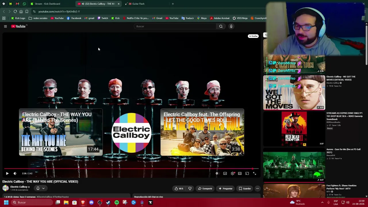Viewport: 368px width, 207px height.
Task: Open the Adobe Acrobat bookmark
Action: pos(220,18)
